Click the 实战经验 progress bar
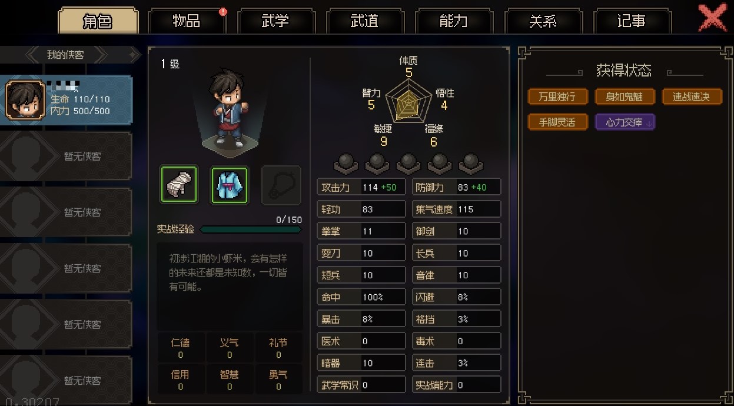The width and height of the screenshot is (734, 406). 251,229
